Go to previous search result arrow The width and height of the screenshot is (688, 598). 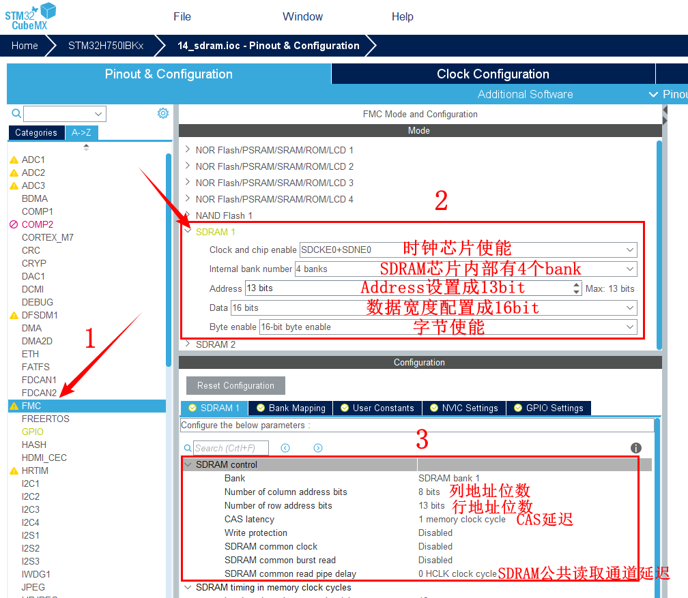pos(285,448)
